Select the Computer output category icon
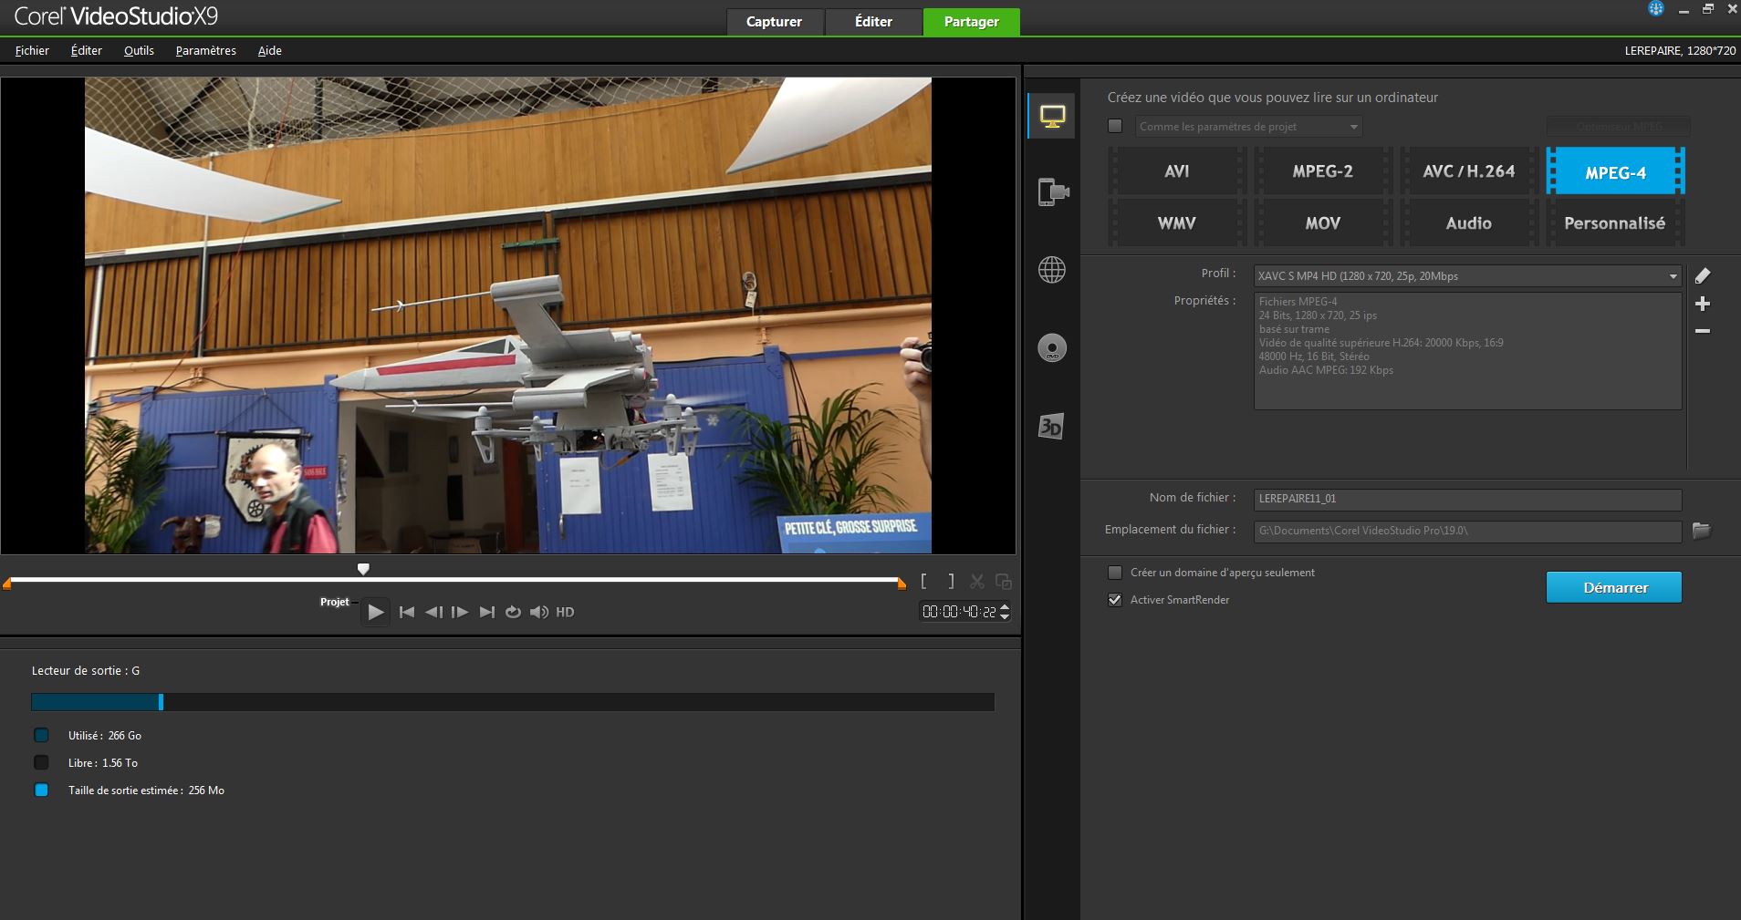The width and height of the screenshot is (1741, 920). (1052, 117)
